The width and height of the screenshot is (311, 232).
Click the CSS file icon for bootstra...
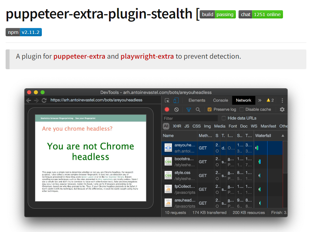point(168,162)
